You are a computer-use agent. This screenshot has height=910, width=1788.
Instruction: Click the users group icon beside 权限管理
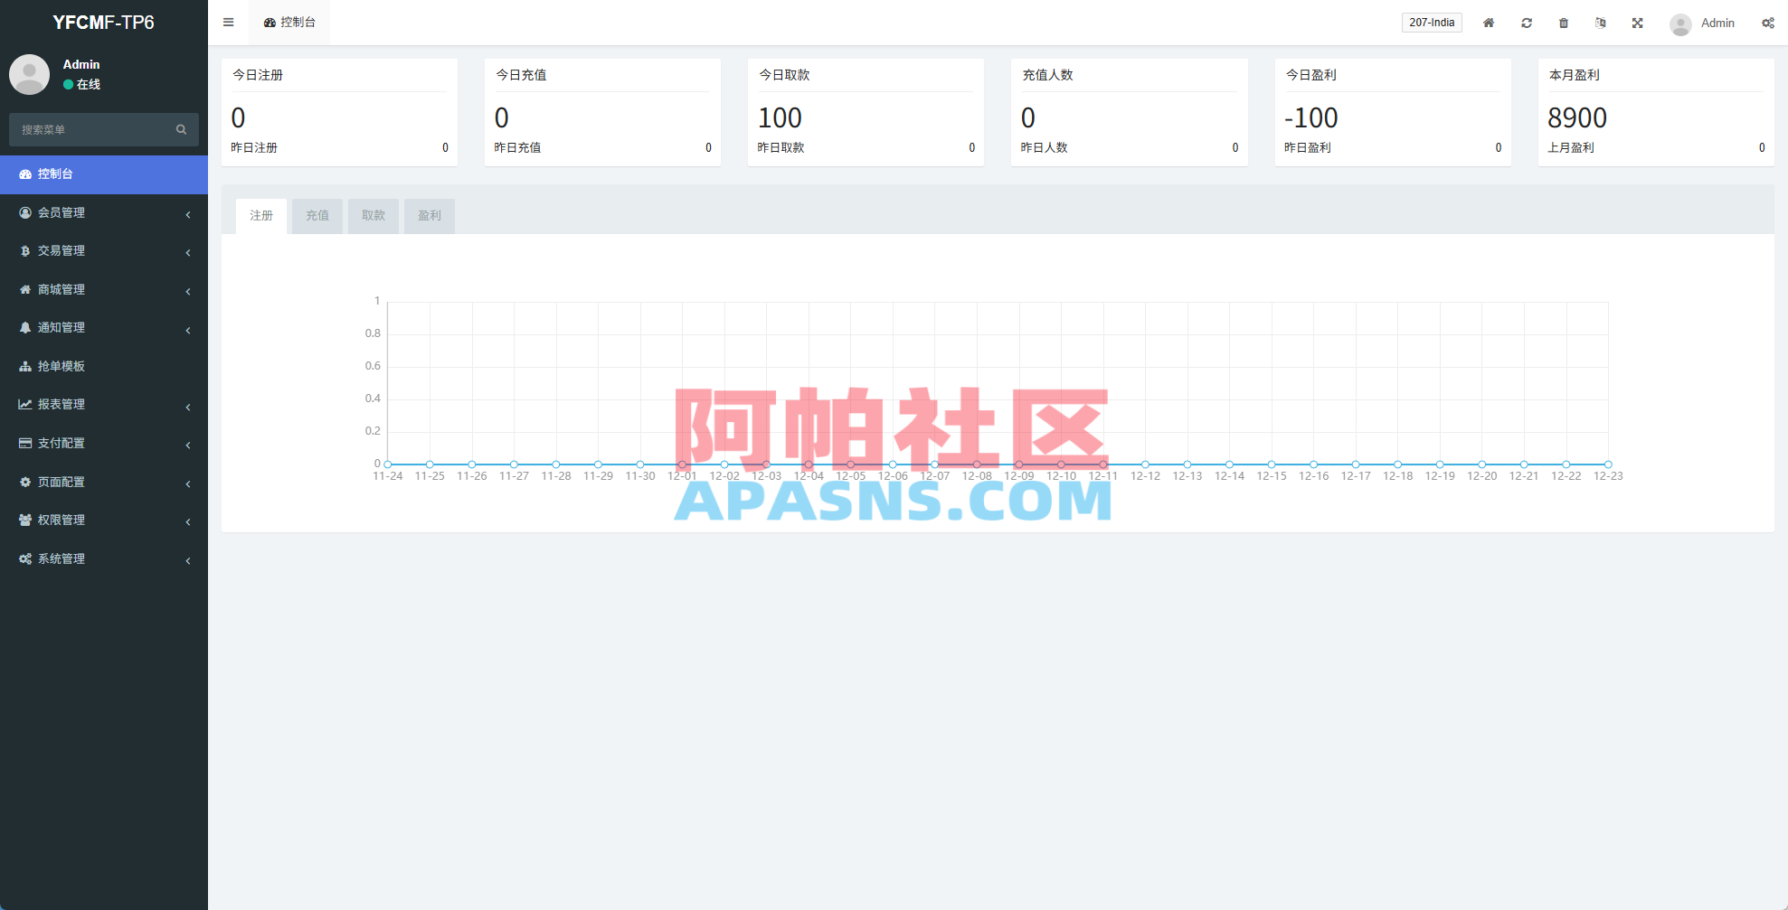coord(25,520)
